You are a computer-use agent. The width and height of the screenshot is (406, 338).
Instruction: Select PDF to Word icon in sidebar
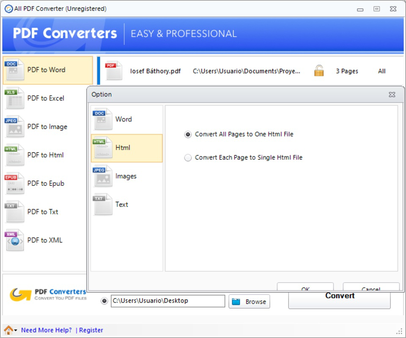tap(15, 70)
